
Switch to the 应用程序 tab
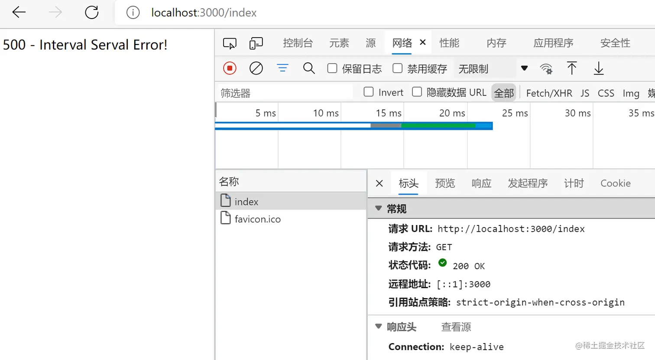point(553,43)
